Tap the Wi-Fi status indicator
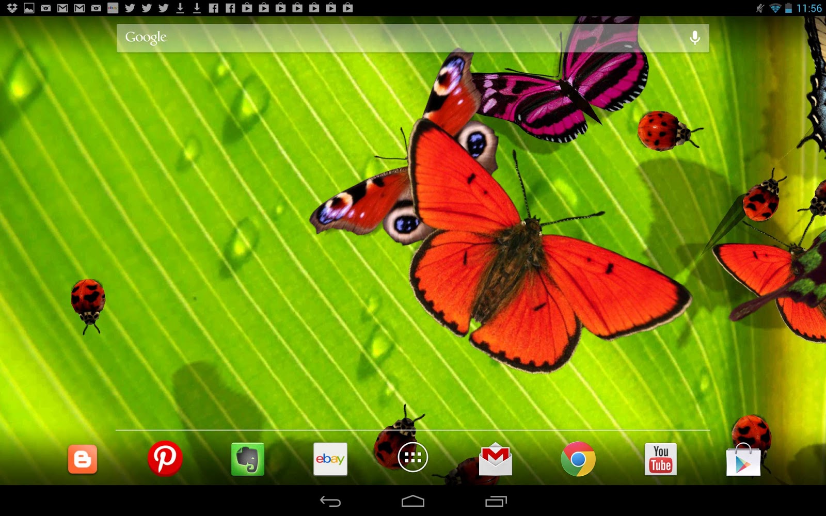This screenshot has height=516, width=826. tap(776, 8)
